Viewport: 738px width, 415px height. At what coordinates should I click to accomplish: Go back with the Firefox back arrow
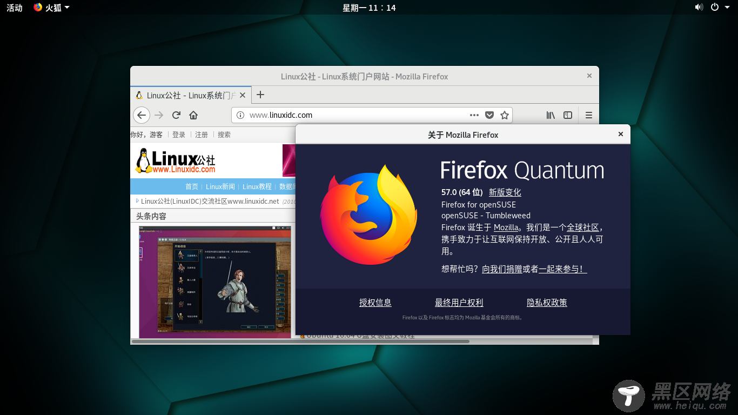[x=142, y=115]
